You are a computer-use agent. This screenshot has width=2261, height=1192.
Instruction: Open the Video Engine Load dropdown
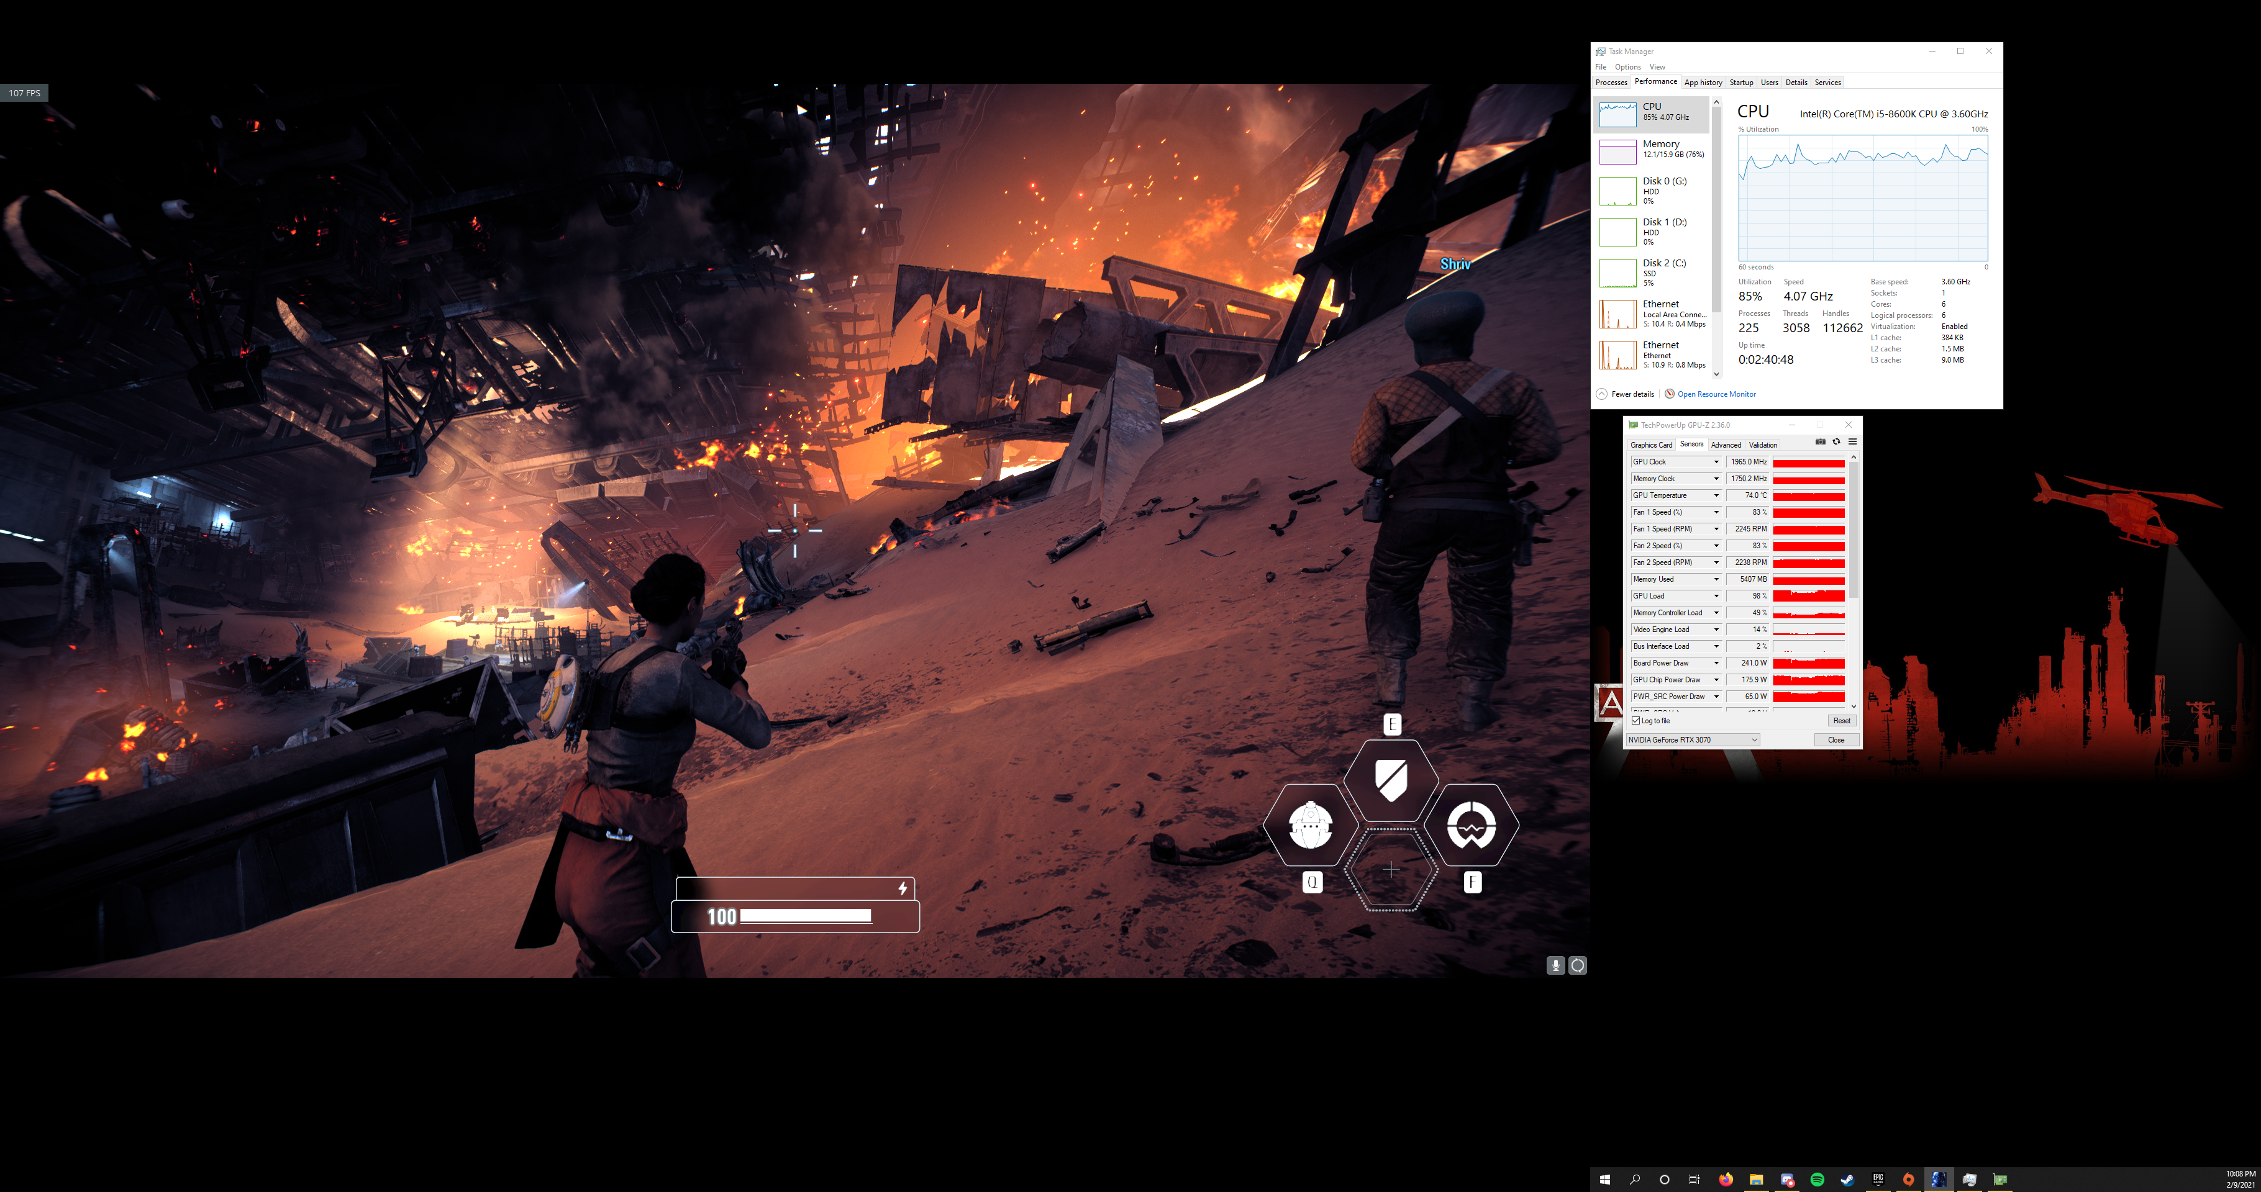pyautogui.click(x=1716, y=630)
